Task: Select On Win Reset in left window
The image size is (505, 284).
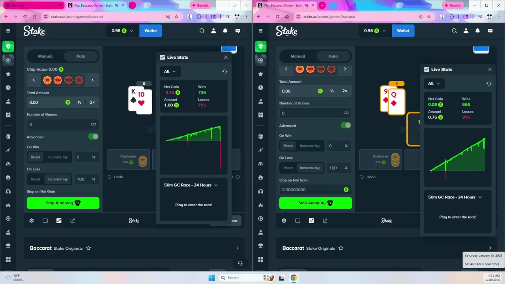Action: tap(36, 157)
